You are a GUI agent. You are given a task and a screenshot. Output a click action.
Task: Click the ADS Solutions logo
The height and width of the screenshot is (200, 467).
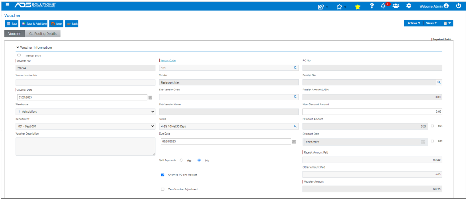[35, 5]
